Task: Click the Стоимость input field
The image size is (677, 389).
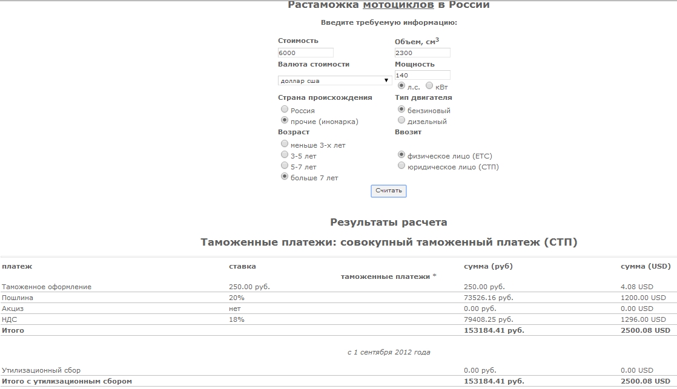Action: pos(306,53)
